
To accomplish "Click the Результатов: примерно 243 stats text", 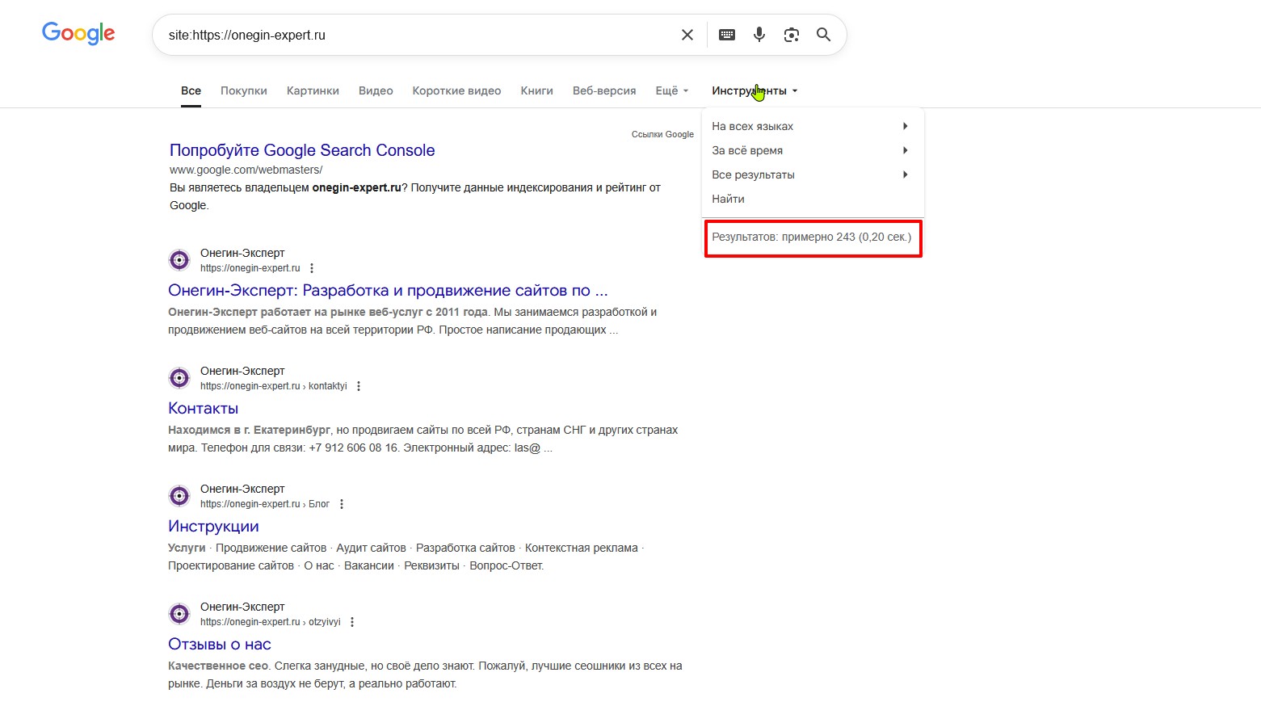I will tap(811, 237).
